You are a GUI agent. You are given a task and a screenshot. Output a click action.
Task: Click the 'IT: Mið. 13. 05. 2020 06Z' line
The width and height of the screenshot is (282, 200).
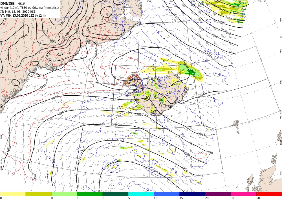(x=18, y=12)
